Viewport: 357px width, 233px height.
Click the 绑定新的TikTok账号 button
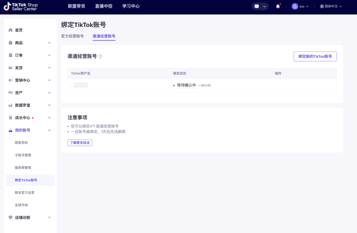315,56
